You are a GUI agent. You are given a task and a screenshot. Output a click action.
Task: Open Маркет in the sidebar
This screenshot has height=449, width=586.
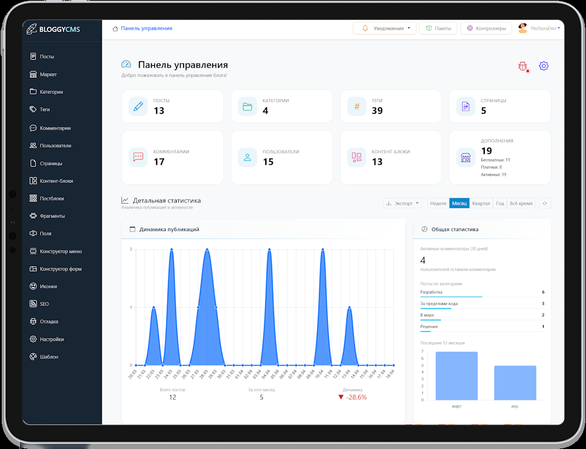(48, 74)
